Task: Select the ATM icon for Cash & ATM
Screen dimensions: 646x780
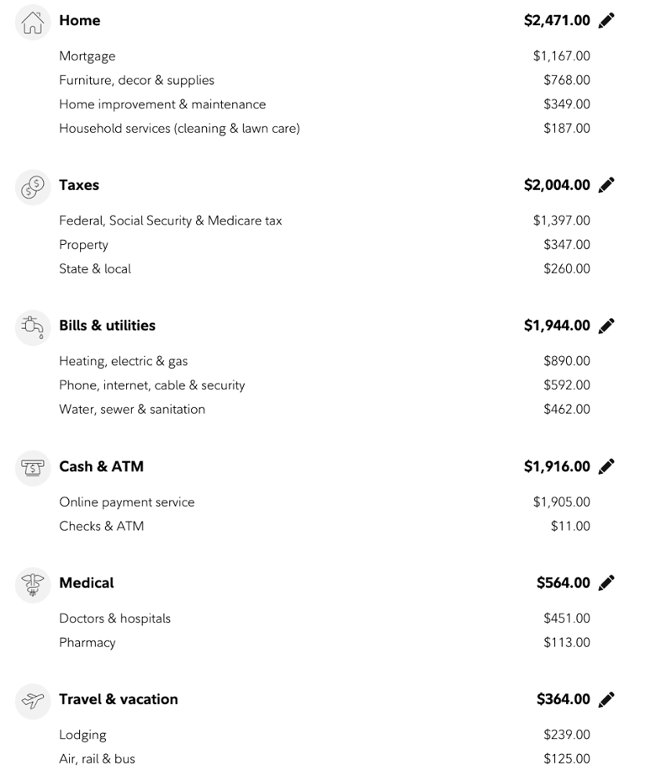Action: [33, 469]
